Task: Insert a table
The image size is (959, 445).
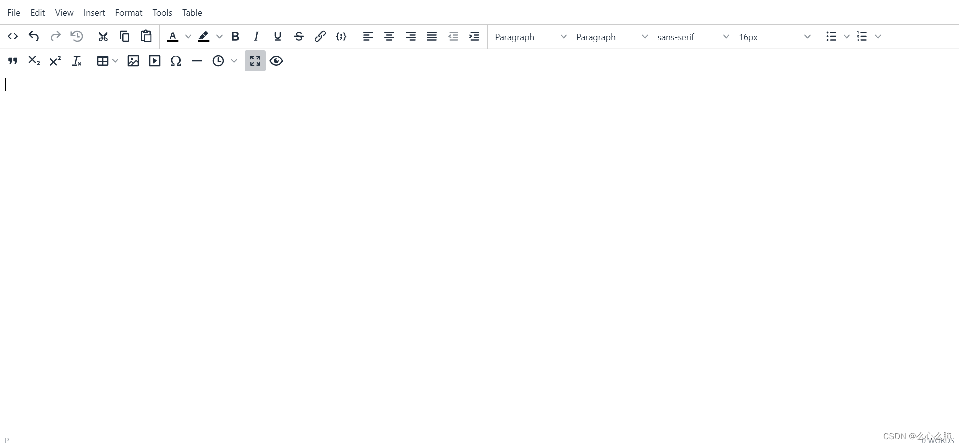Action: click(x=103, y=61)
